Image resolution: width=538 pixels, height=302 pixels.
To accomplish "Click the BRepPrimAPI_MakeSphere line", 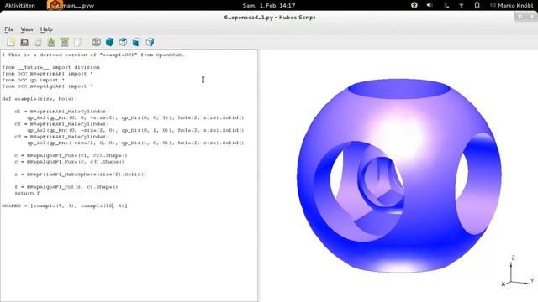I will 81,174.
